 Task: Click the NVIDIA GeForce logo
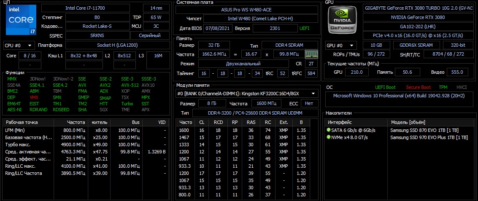click(342, 20)
